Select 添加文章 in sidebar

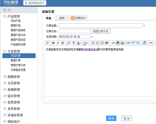coord(19,56)
